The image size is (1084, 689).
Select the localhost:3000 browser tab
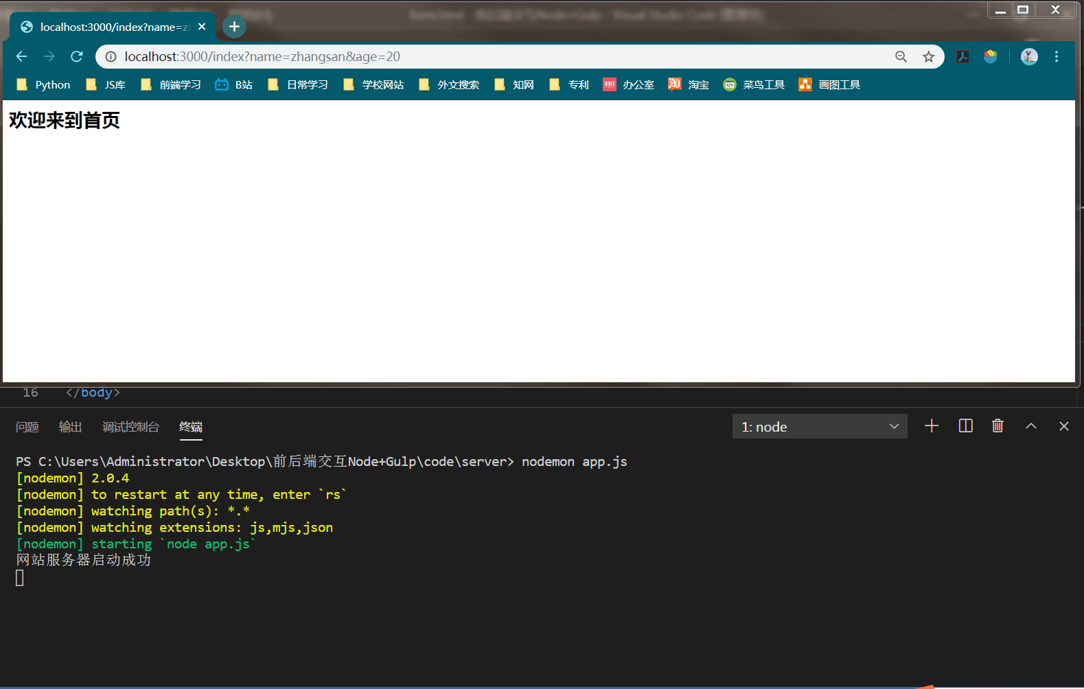coord(113,27)
